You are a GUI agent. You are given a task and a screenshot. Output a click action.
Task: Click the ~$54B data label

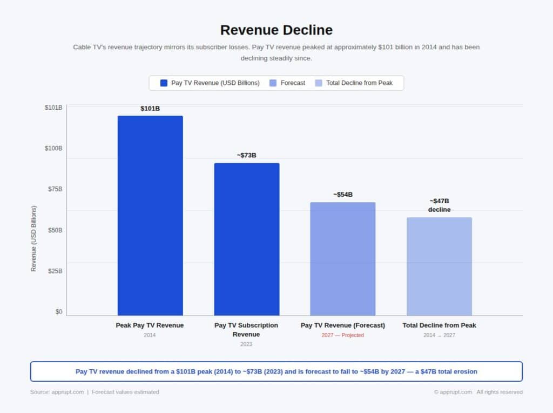343,195
